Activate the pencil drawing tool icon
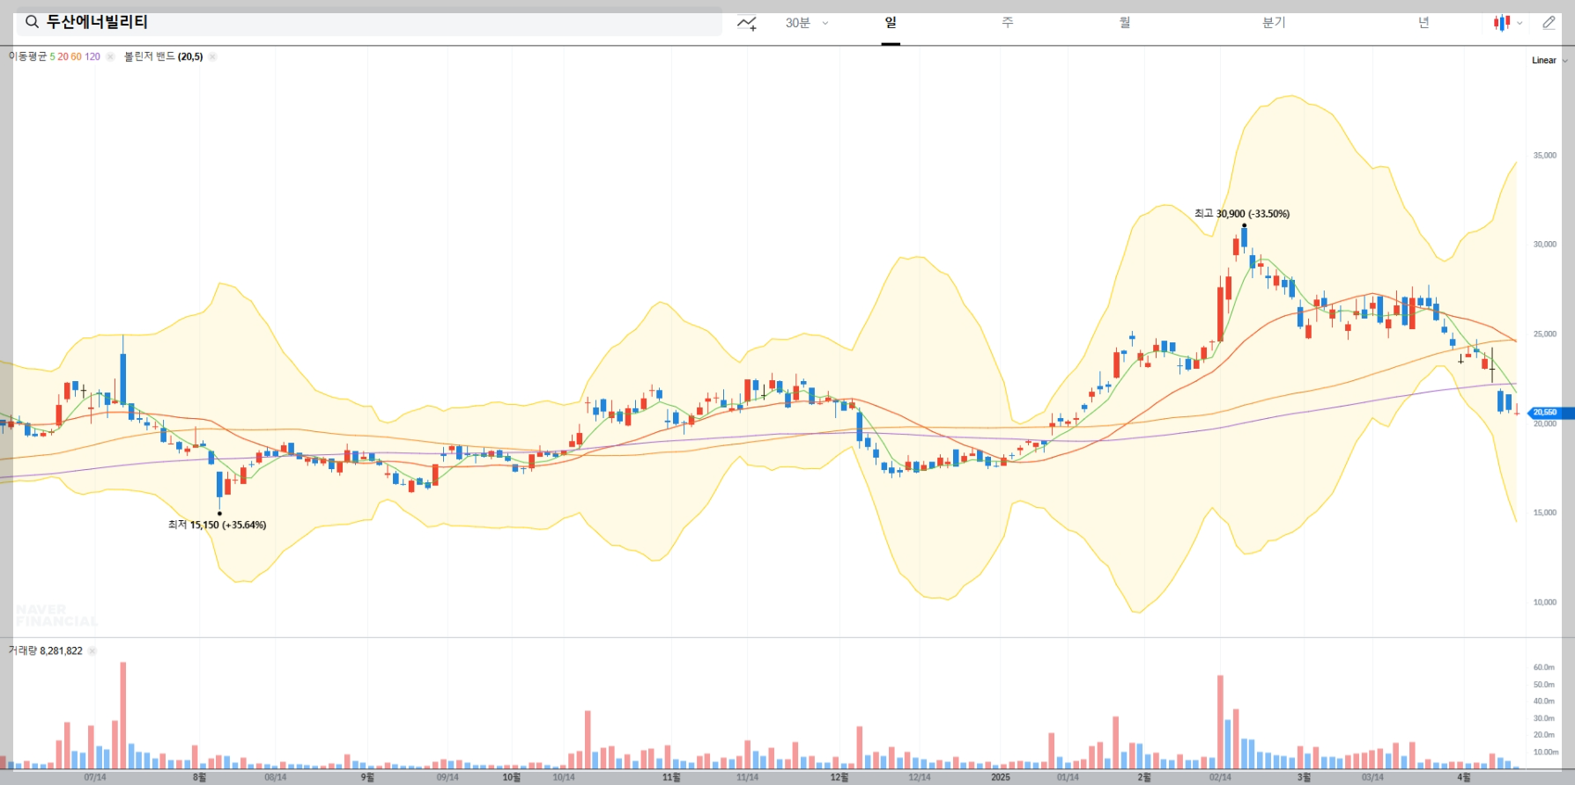Viewport: 1575px width, 785px height. [1549, 23]
